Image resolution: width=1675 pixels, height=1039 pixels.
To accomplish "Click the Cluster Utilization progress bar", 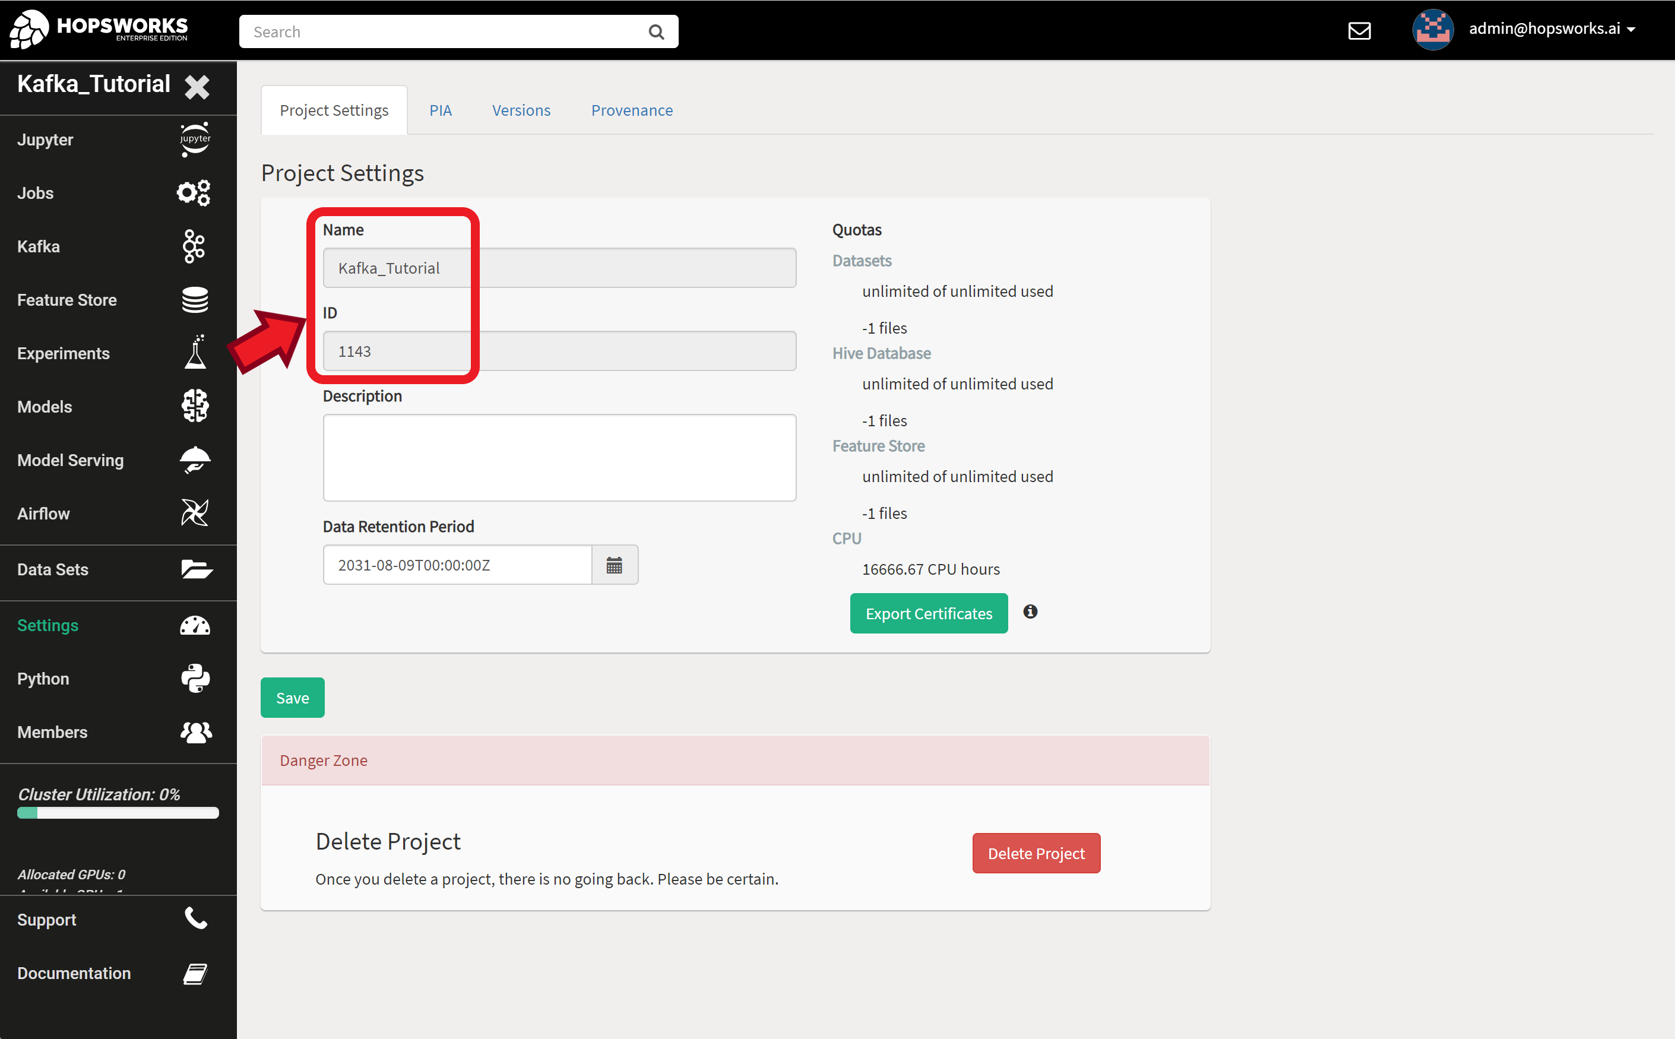I will pos(118,813).
